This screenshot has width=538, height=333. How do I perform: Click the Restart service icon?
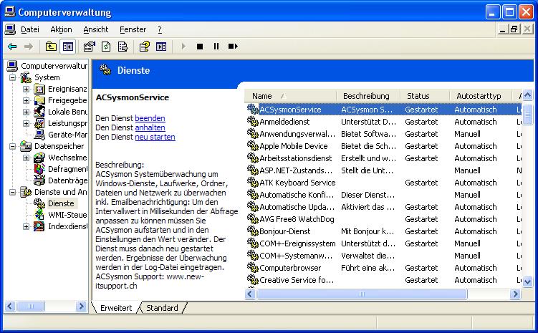(233, 47)
